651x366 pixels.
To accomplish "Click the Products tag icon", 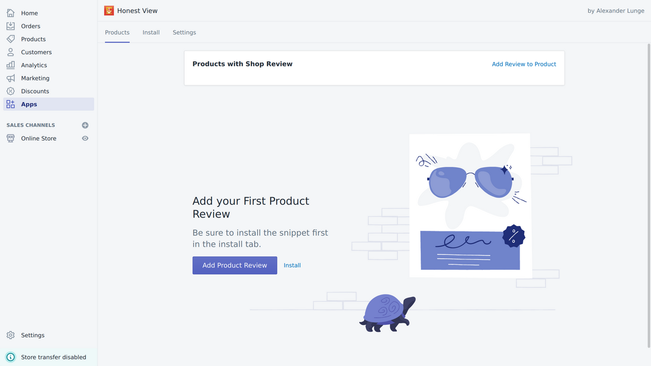I will [11, 39].
